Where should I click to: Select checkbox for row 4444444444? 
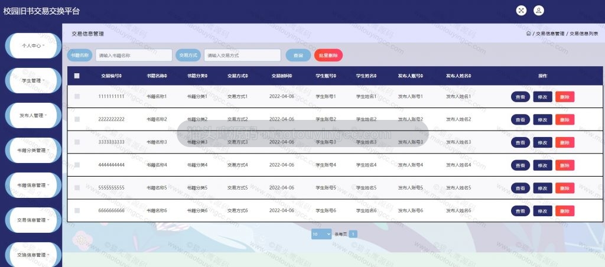(x=77, y=165)
